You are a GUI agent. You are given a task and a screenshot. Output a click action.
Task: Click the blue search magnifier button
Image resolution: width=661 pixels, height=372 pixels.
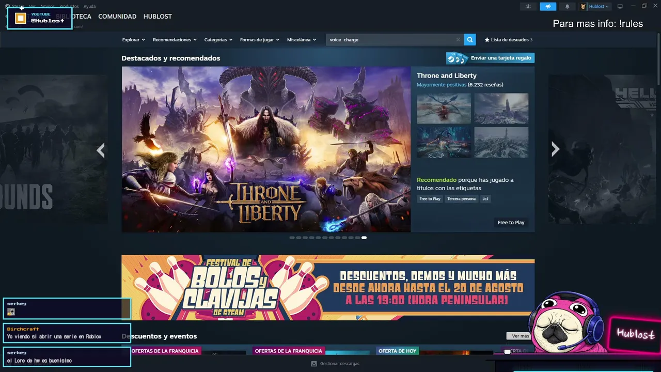[469, 39]
